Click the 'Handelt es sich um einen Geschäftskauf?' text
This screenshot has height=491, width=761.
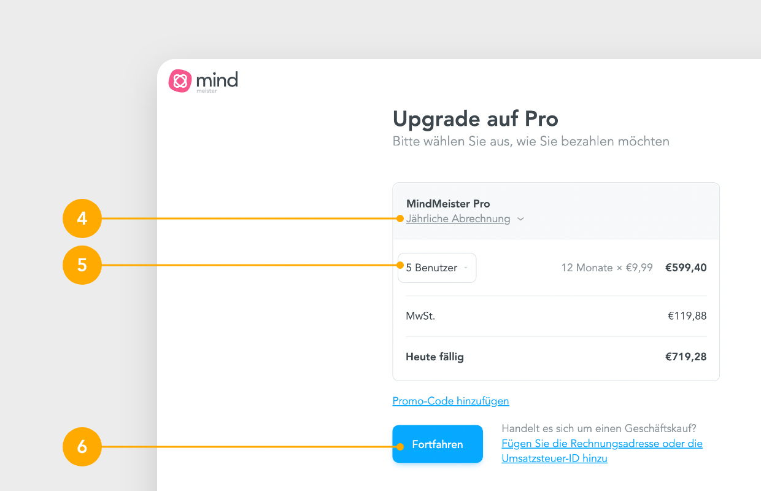pos(599,428)
